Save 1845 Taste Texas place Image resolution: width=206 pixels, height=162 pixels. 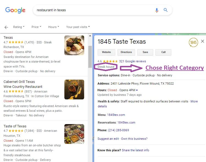click(145, 52)
